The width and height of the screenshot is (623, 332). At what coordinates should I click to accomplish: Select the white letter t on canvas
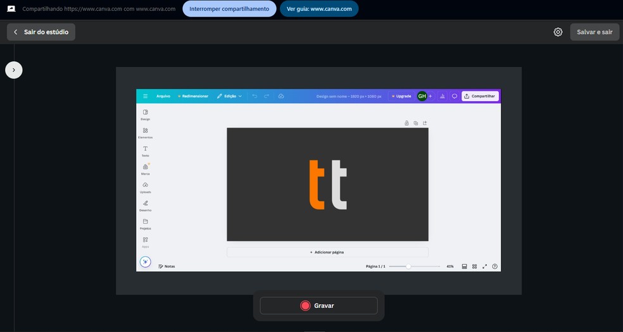(339, 185)
